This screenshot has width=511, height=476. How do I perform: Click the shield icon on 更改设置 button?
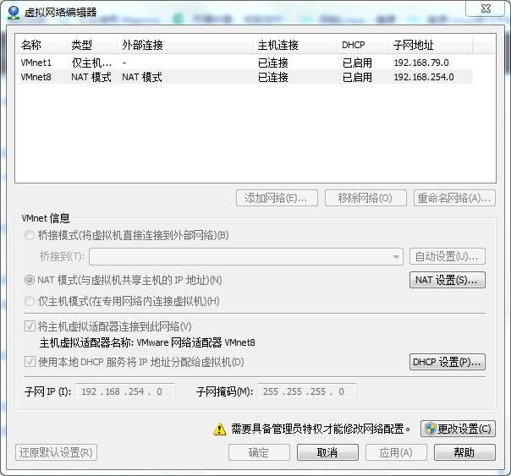coord(431,429)
